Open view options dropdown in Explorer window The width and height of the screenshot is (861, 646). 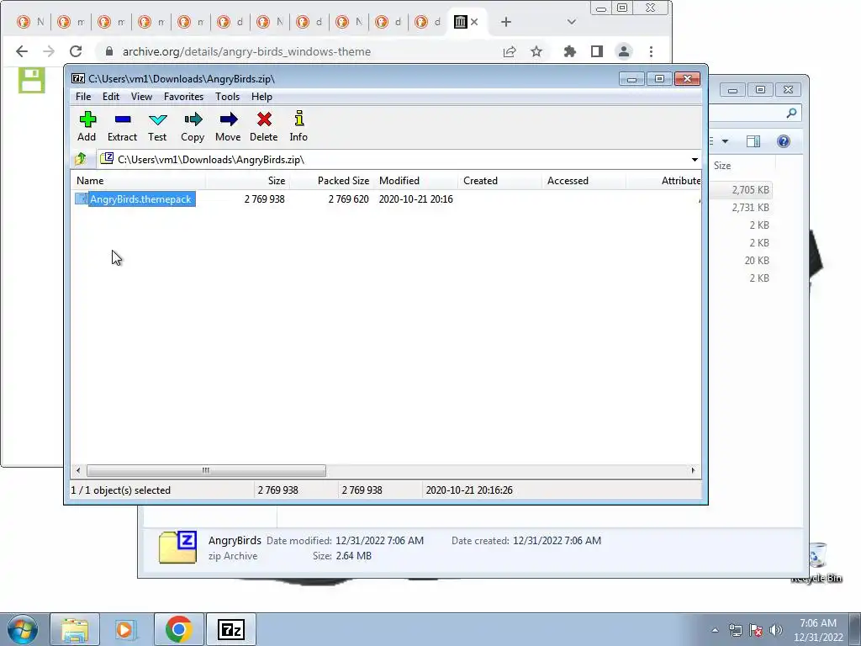(725, 141)
